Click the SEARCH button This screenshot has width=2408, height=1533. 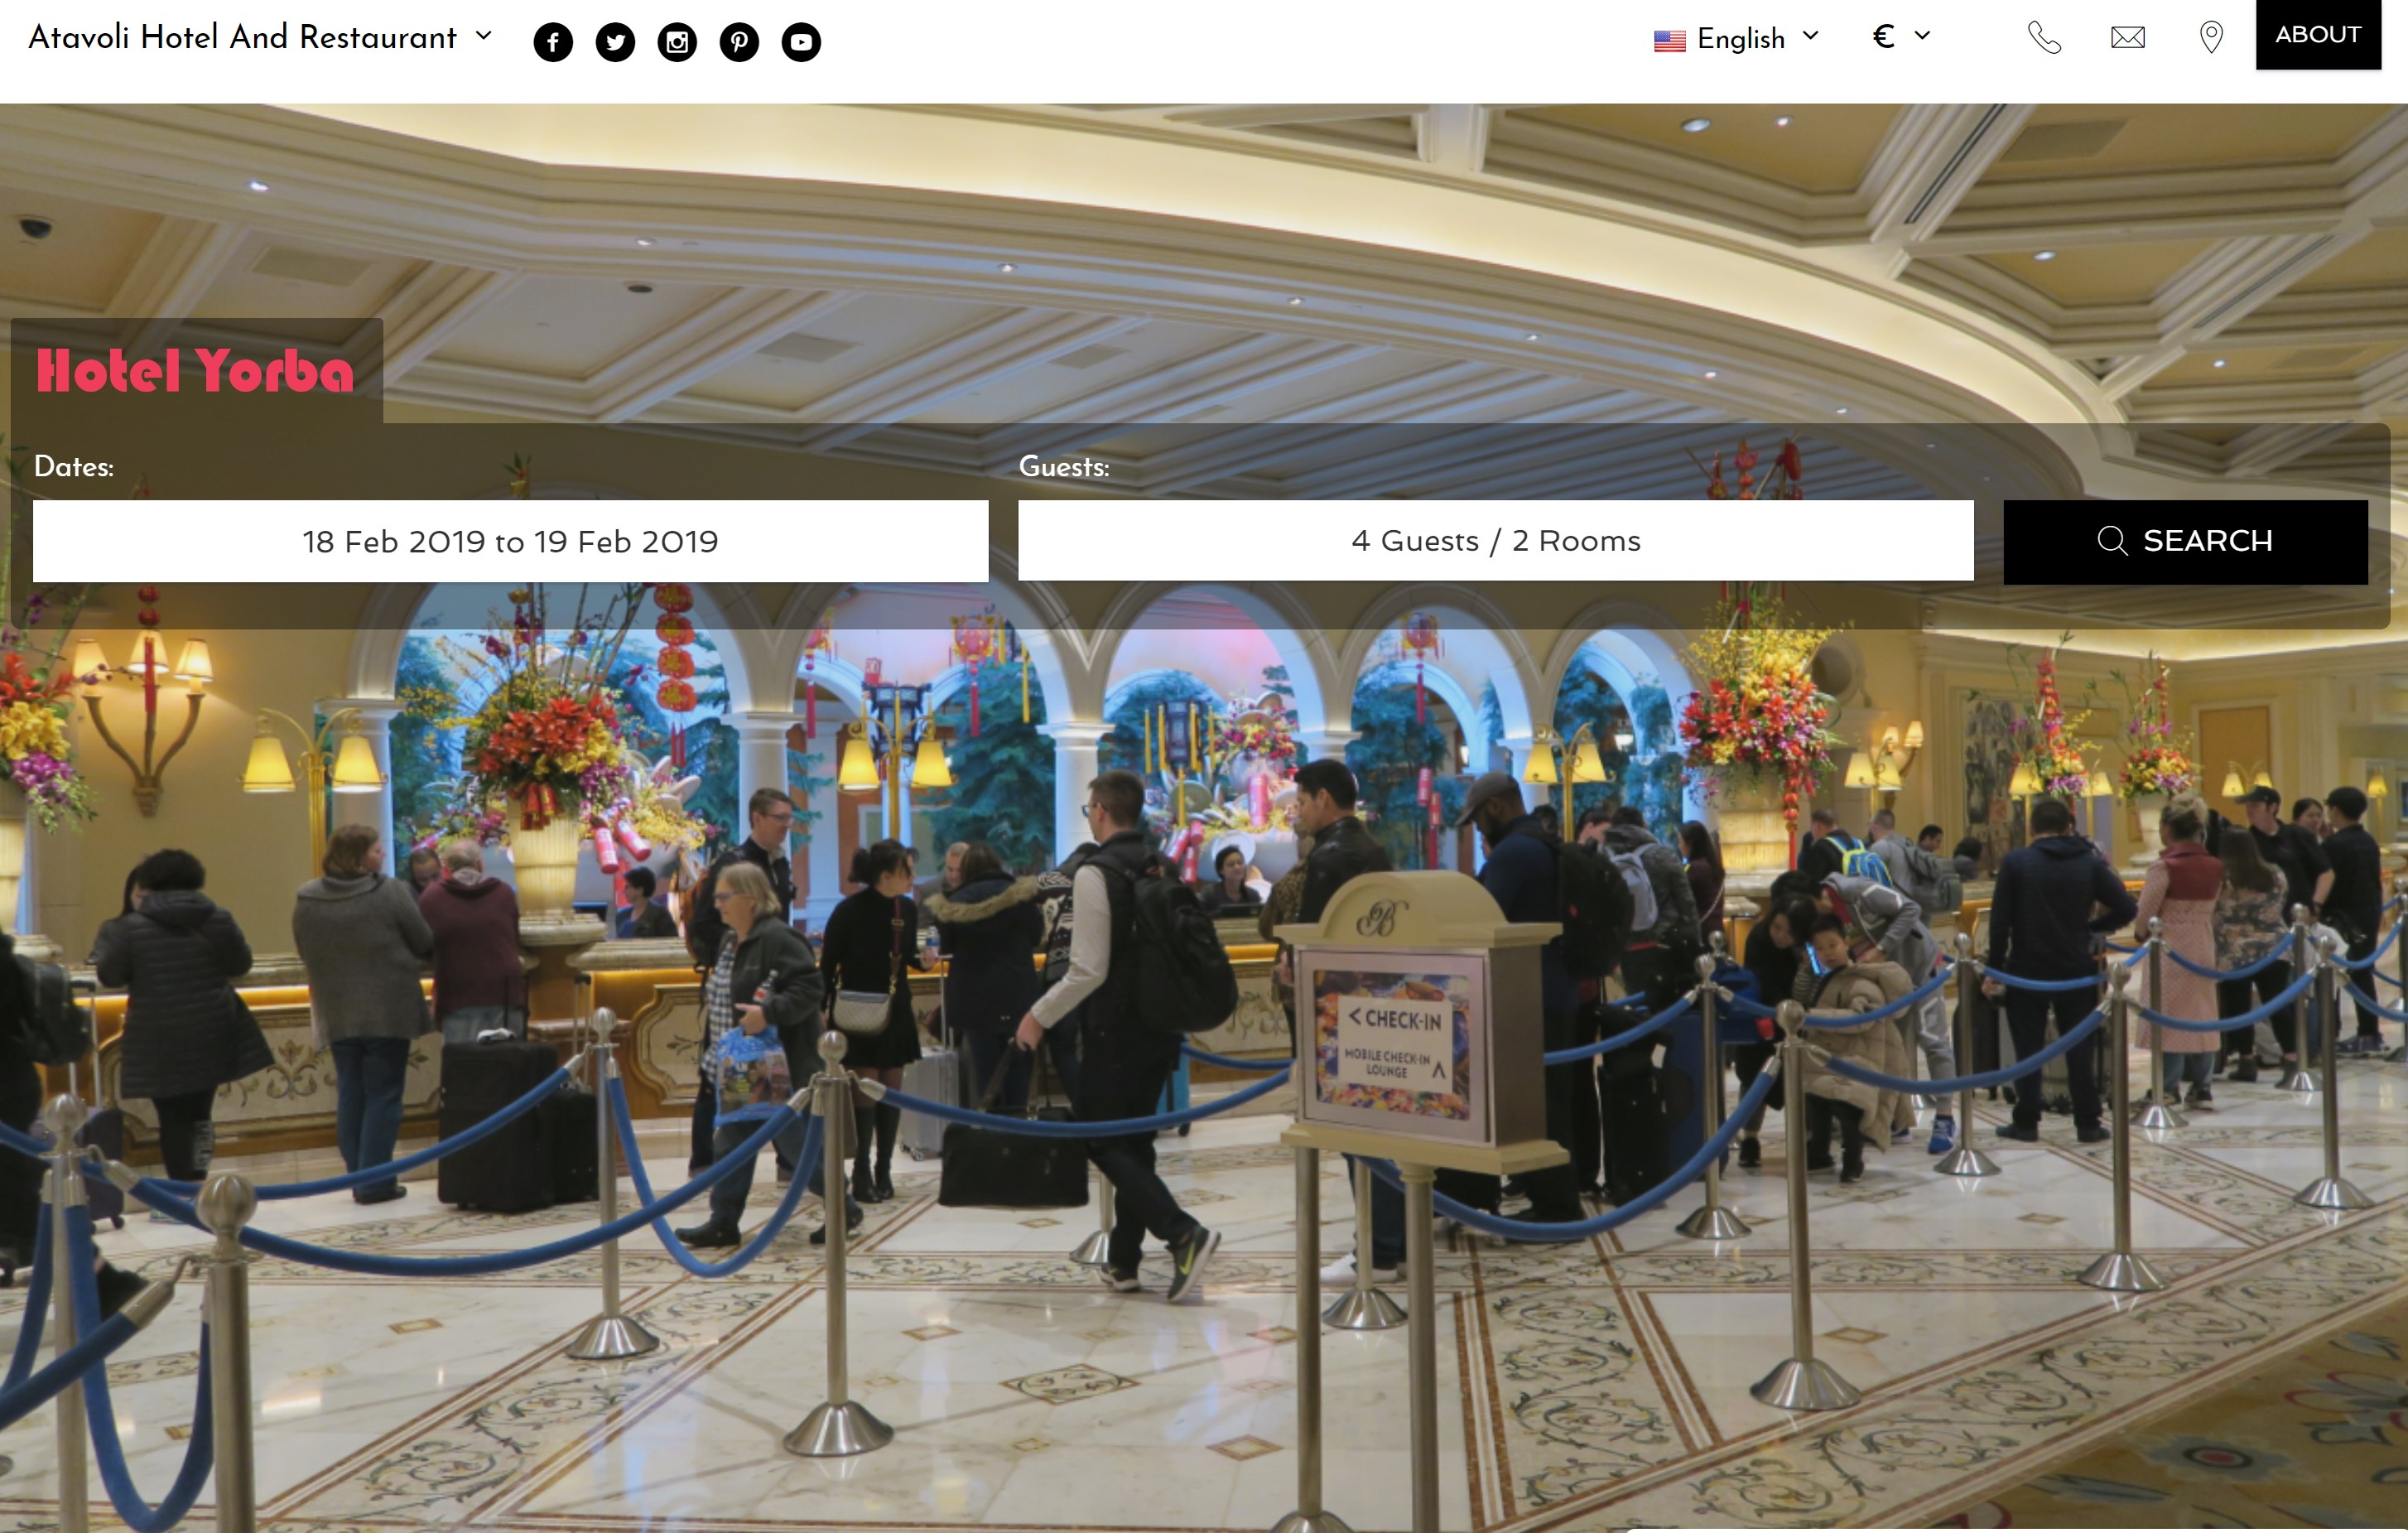coord(2185,541)
